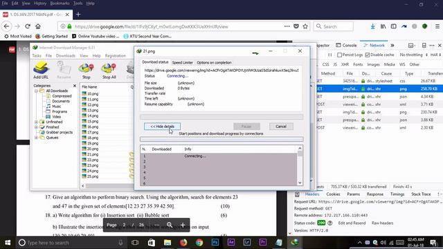Image resolution: width=443 pixels, height=249 pixels.
Task: Open page actions three-dot menu in URL bar
Action: [287, 26]
